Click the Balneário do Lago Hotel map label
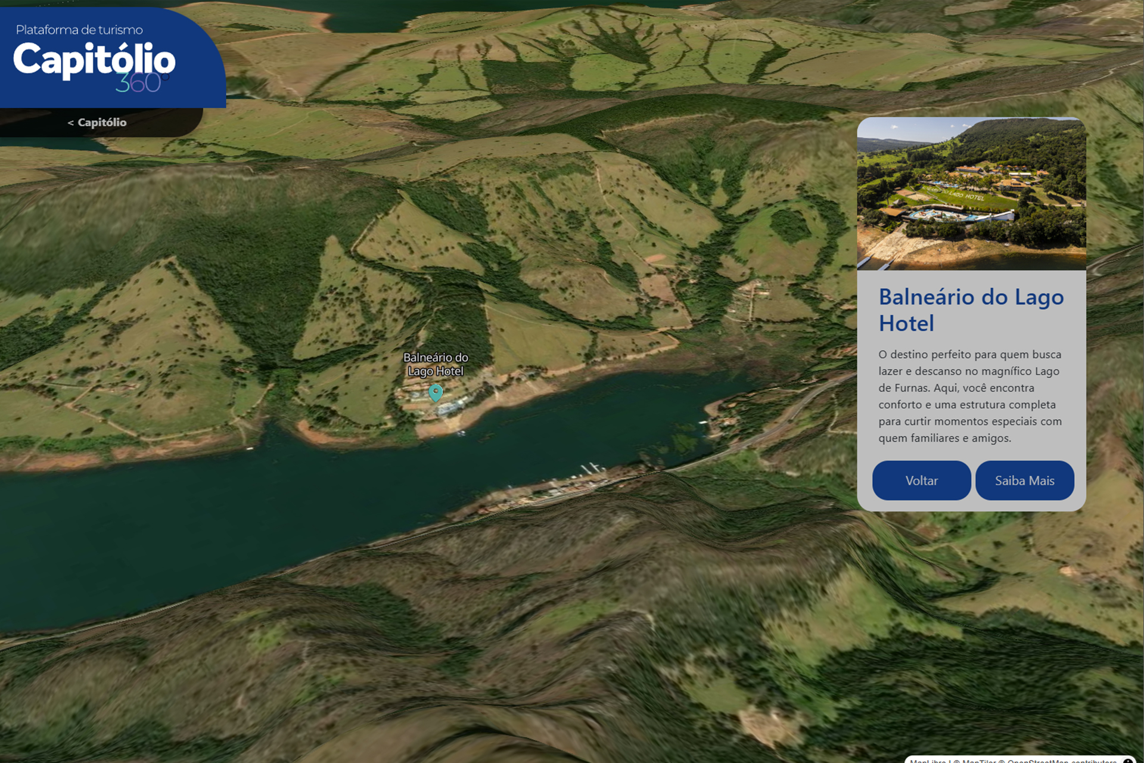1144x763 pixels. (436, 364)
